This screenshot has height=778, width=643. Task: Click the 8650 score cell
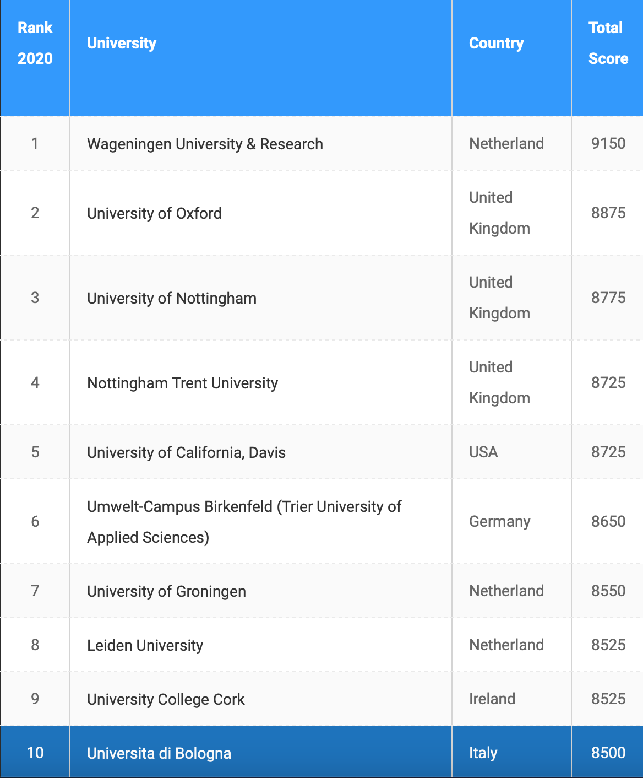pos(608,521)
